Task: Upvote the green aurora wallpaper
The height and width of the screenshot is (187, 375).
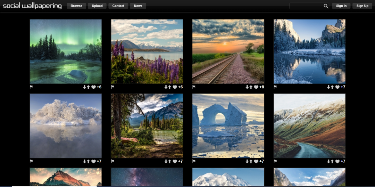Action: click(x=88, y=87)
